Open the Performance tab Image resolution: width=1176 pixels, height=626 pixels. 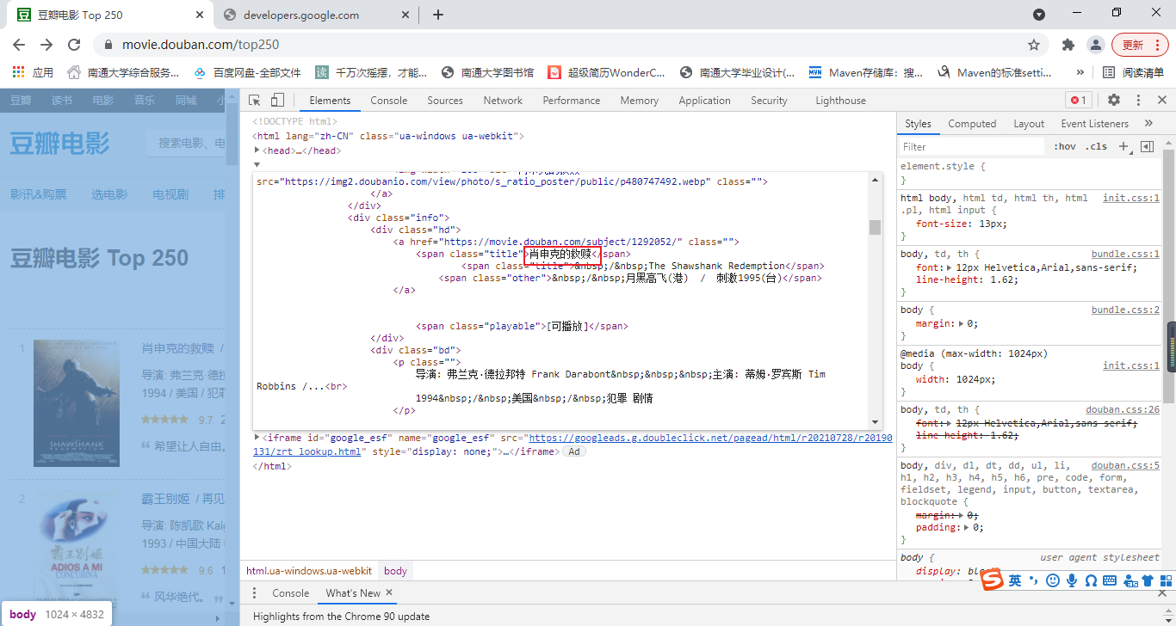pyautogui.click(x=572, y=101)
